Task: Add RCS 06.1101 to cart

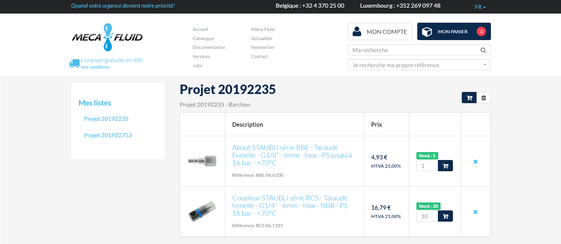Action: pyautogui.click(x=445, y=216)
